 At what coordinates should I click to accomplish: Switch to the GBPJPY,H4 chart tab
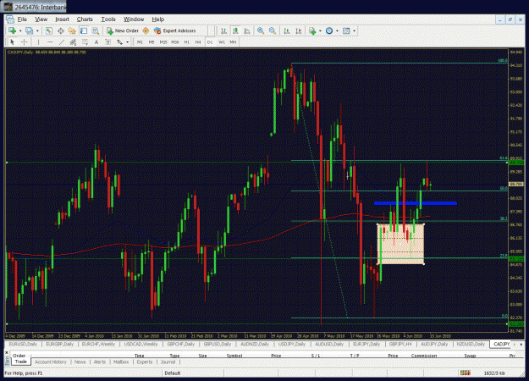[400, 345]
